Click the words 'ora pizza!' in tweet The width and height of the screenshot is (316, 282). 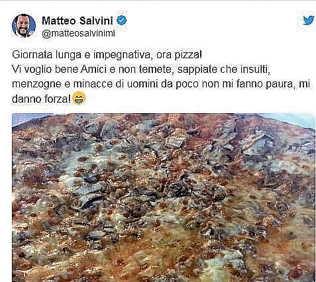179,55
